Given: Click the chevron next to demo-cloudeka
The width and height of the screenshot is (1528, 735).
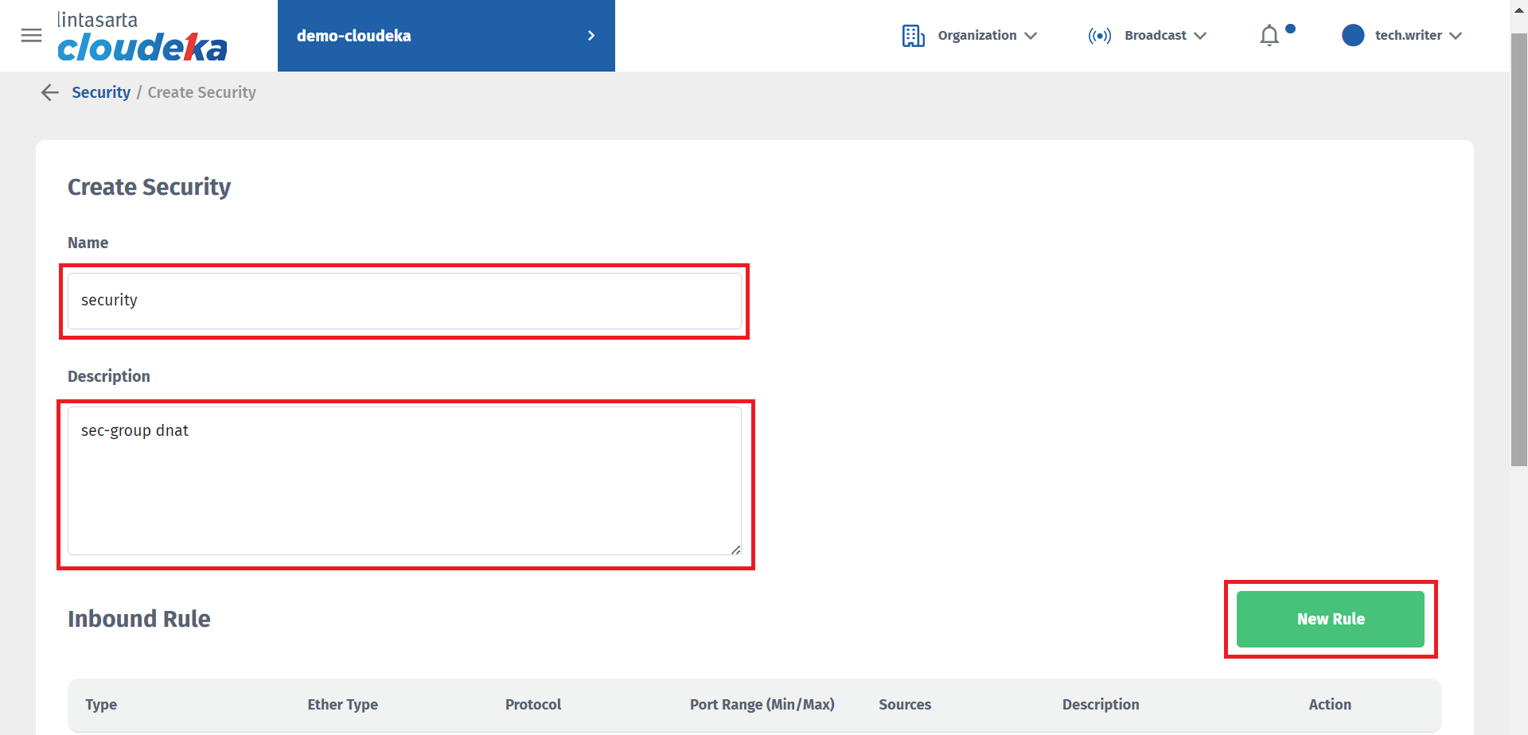Looking at the screenshot, I should pos(591,36).
